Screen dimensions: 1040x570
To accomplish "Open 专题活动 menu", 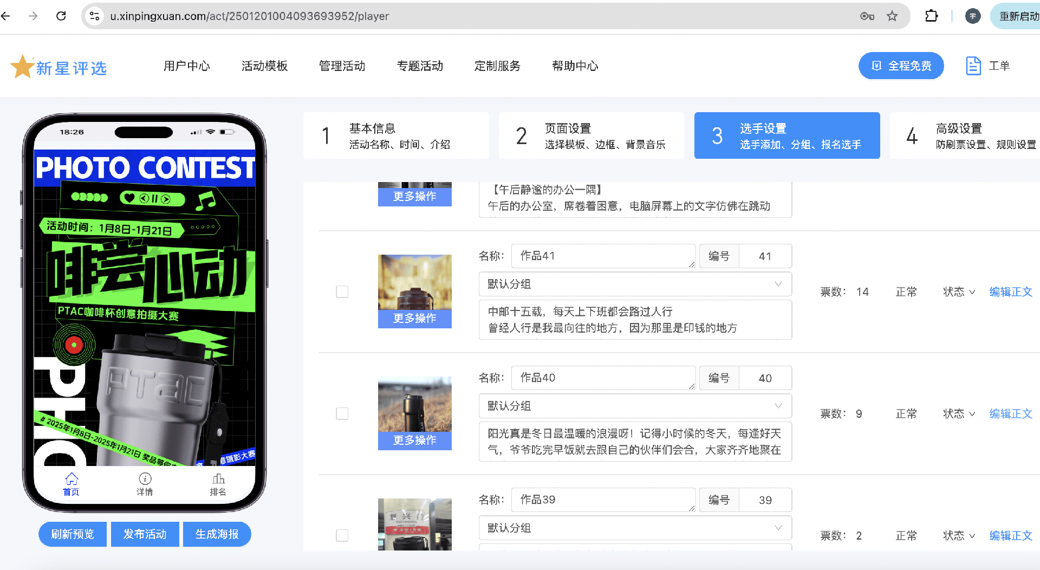I will (420, 66).
